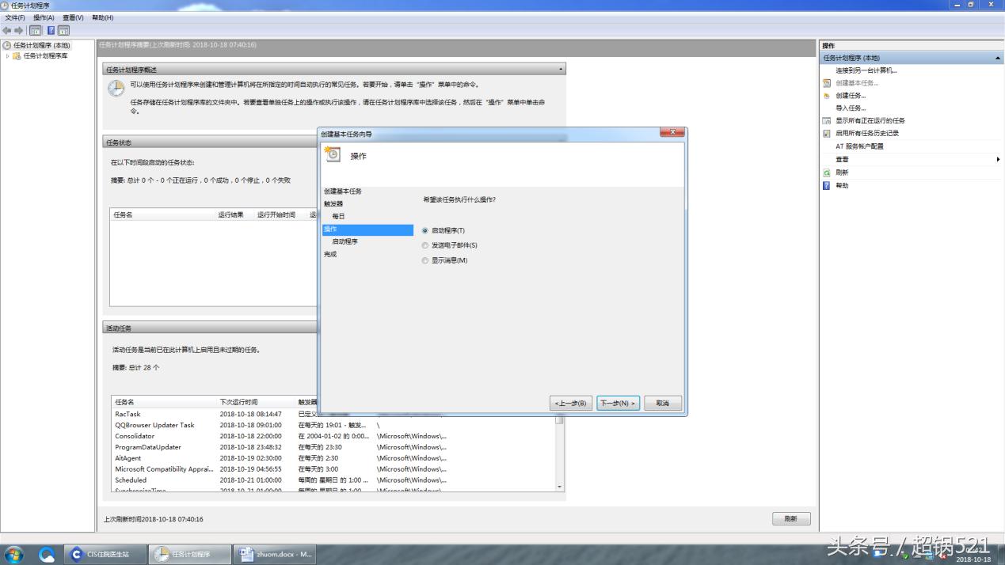Select the AitAgent task row
Screen dimensions: 1005x565
click(333, 458)
